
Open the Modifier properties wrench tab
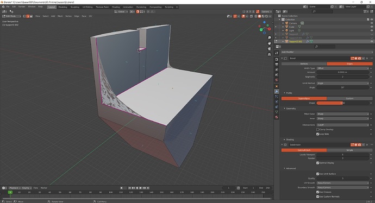click(277, 92)
